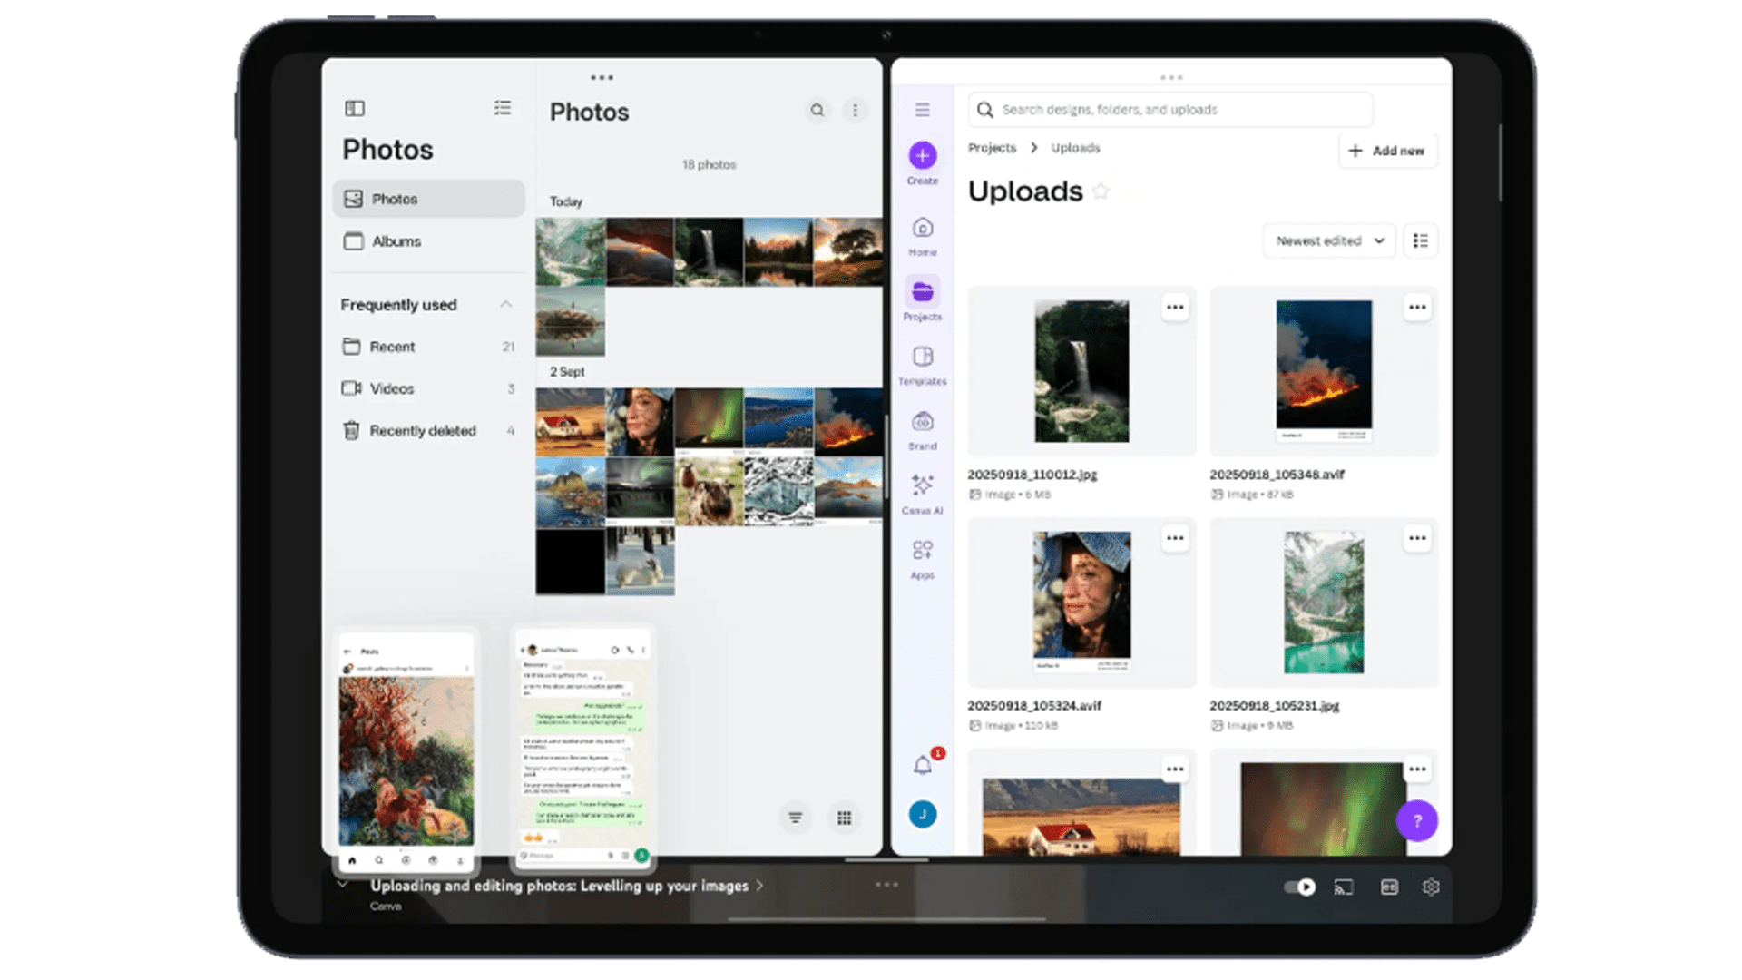The image size is (1742, 980).
Task: Open the purple help question button
Action: pos(1417,821)
